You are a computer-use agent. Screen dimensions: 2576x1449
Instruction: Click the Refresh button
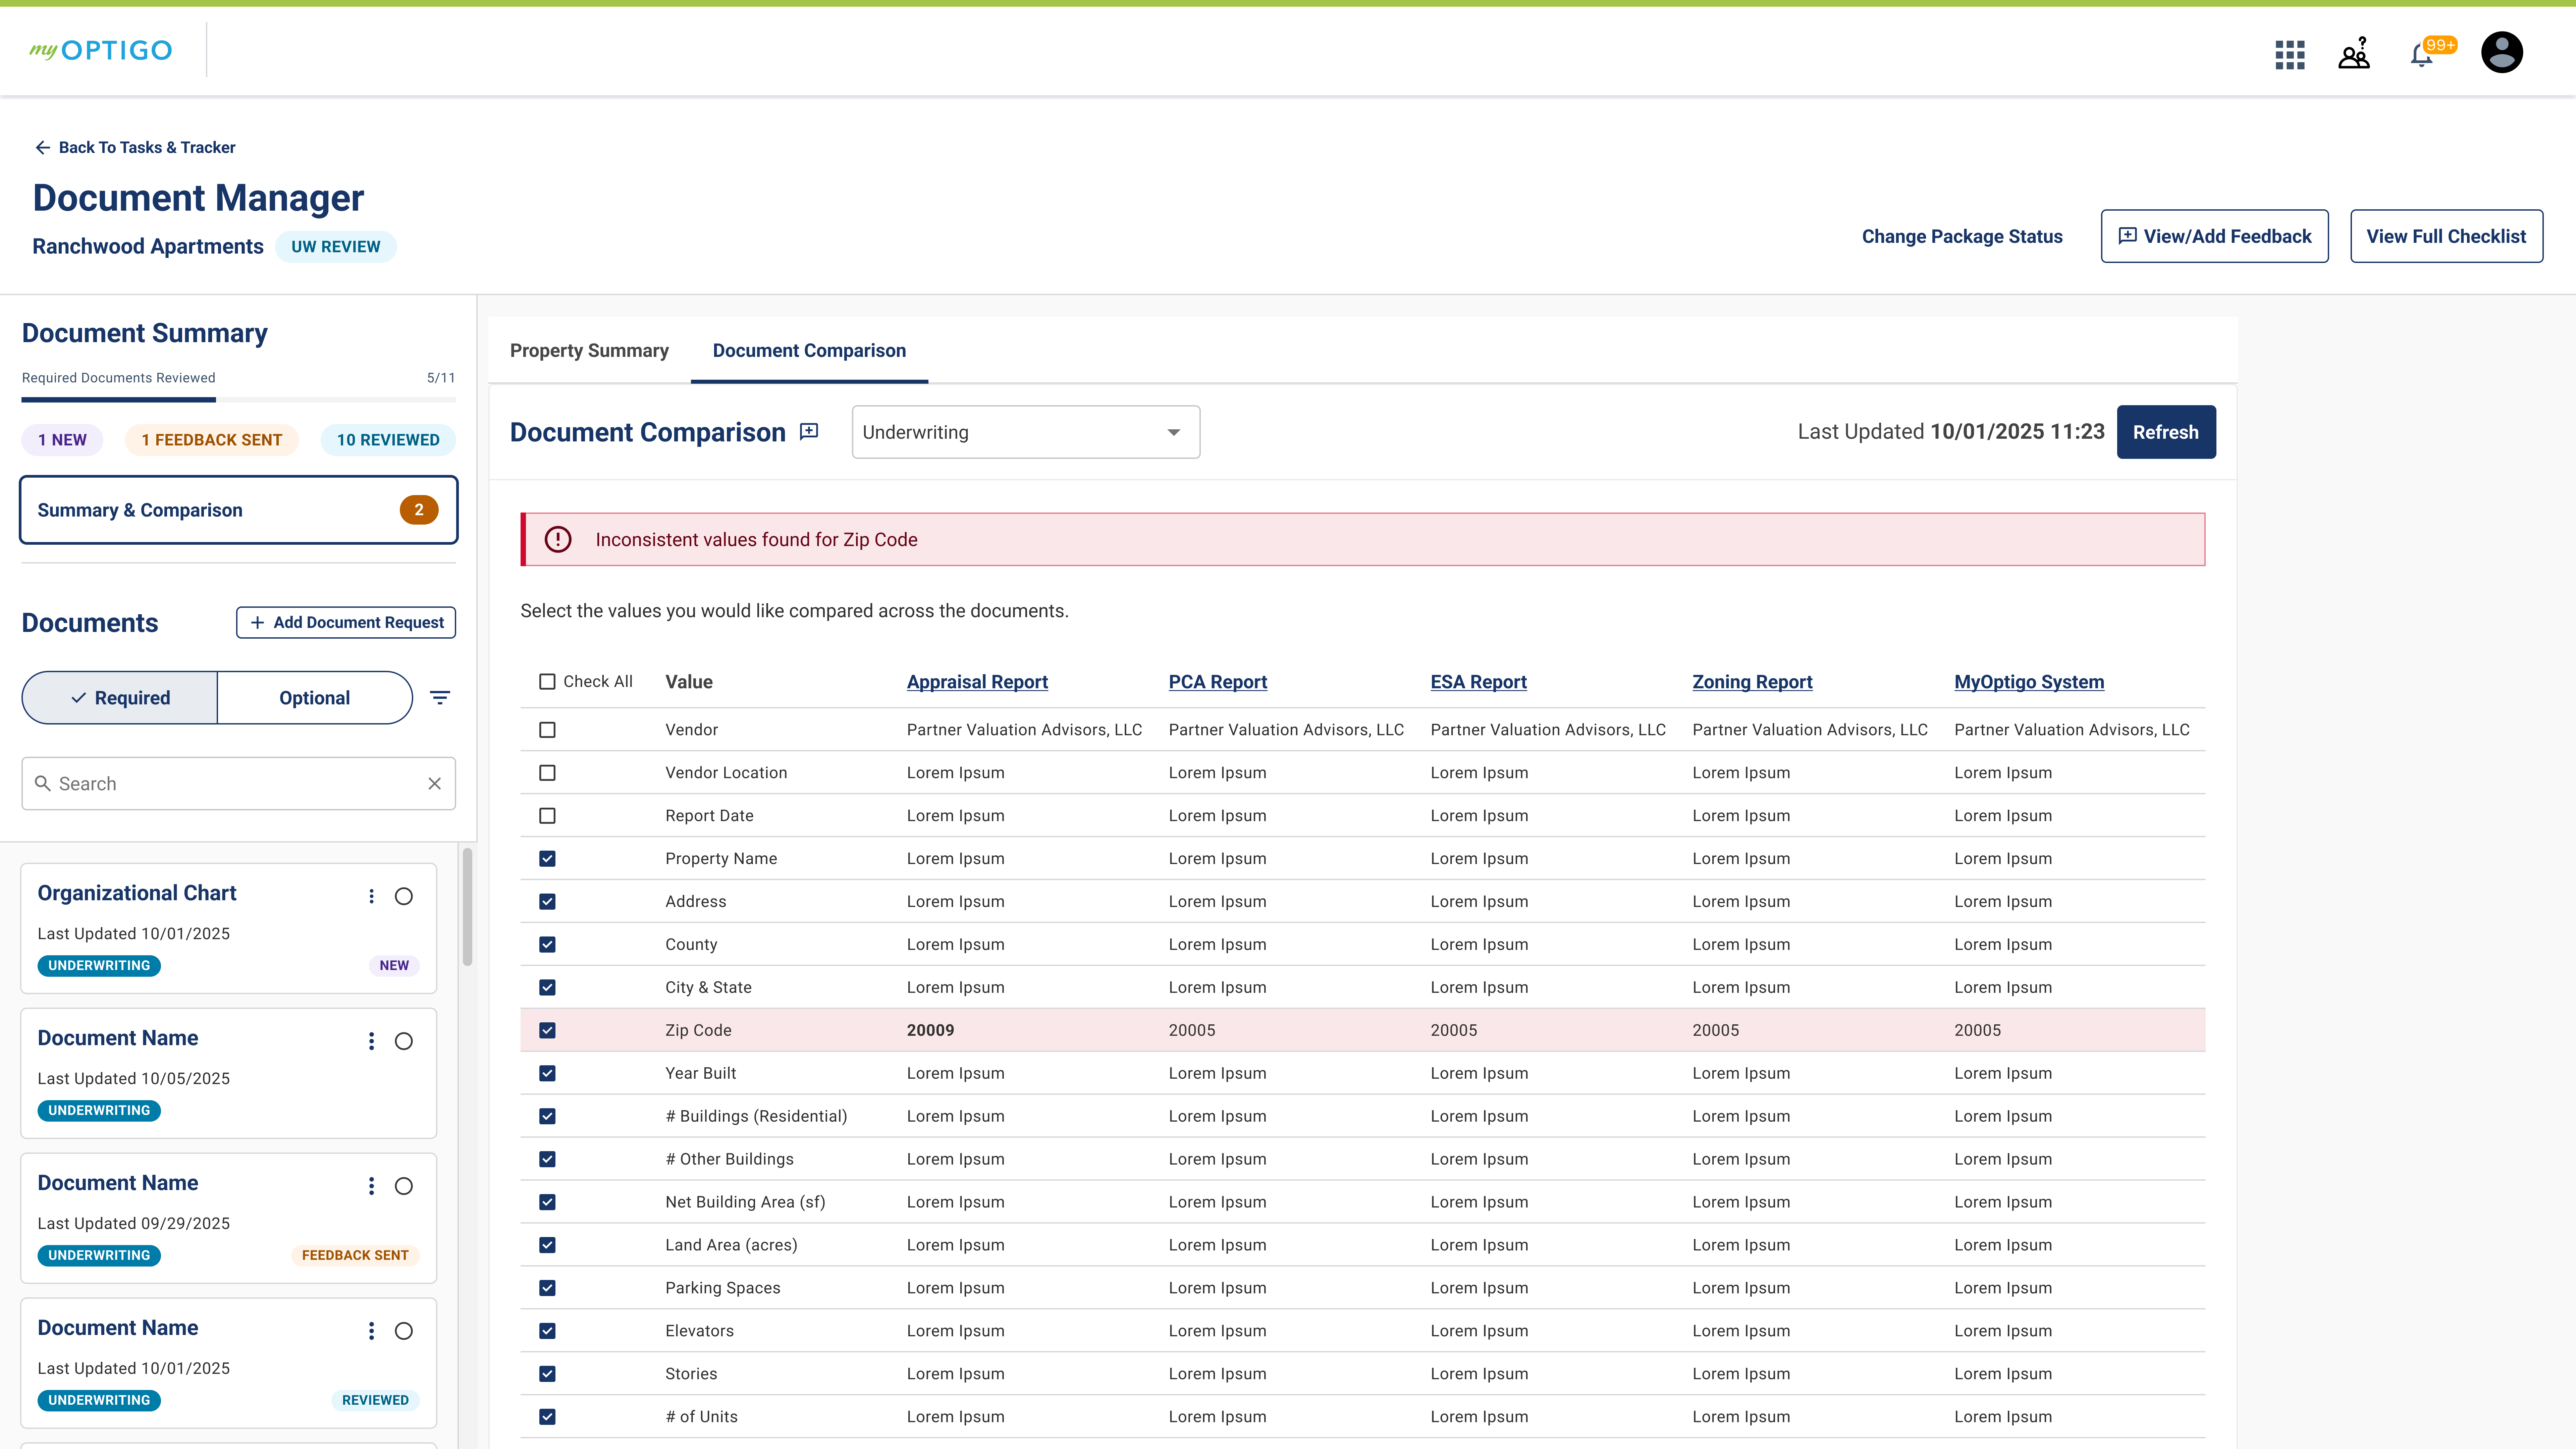(x=2166, y=432)
